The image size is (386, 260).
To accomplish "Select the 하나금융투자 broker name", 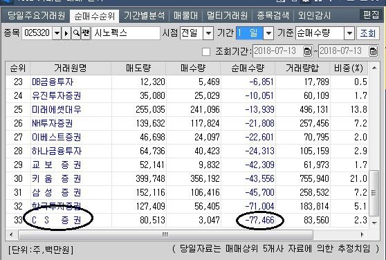I will click(x=56, y=151).
